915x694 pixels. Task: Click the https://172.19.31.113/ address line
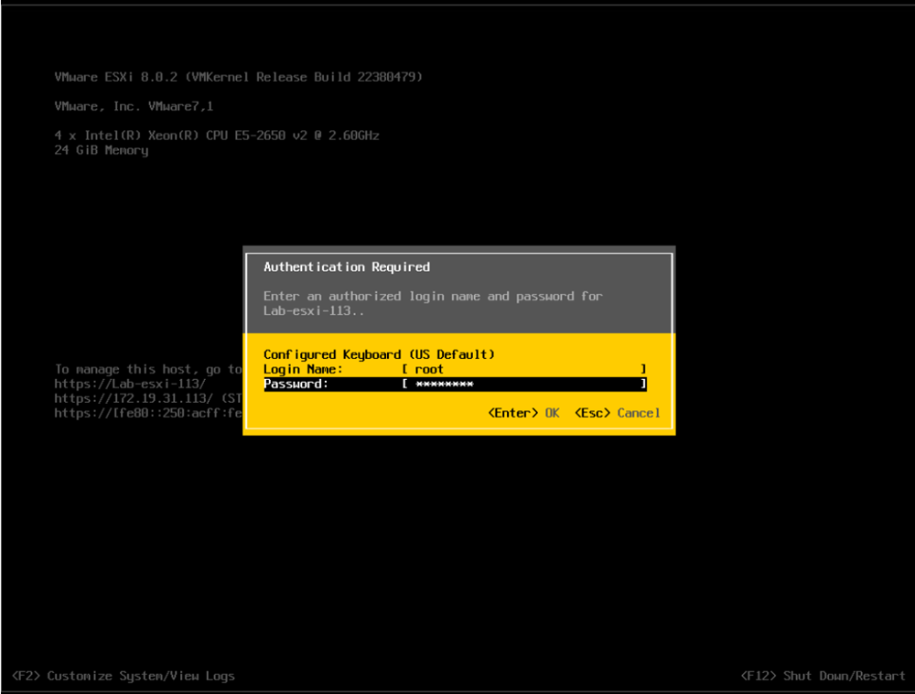click(x=148, y=398)
